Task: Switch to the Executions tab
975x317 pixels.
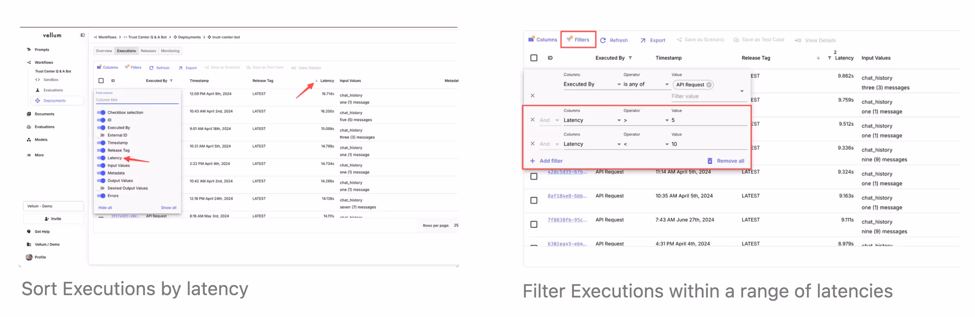Action: coord(126,51)
